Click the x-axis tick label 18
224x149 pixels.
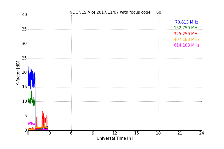click(158, 133)
